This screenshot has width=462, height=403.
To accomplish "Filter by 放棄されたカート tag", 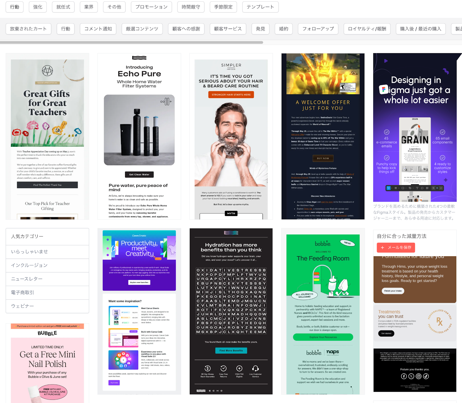I will click(x=28, y=29).
